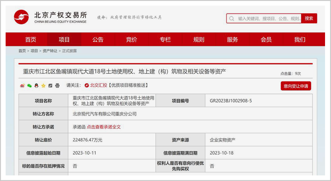Screen dimensions: 331x181
Task: Print the page with printer icon
Action: [x=57, y=86]
